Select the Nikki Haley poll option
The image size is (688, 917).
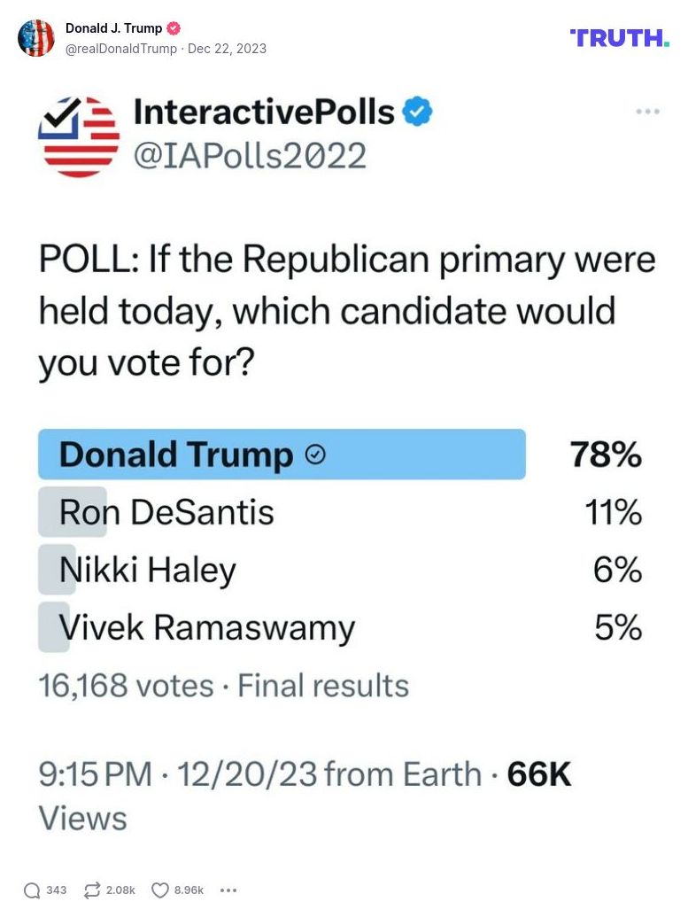coord(147,570)
